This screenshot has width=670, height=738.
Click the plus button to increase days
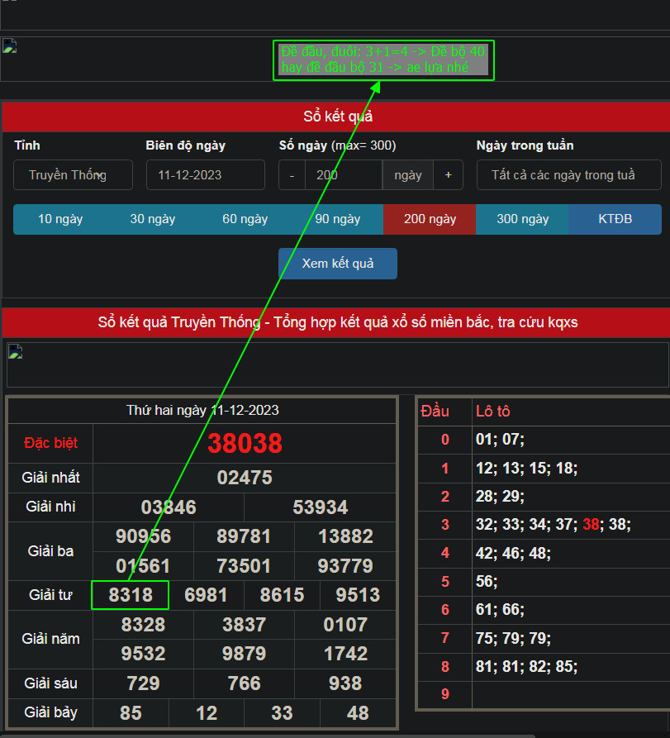(449, 175)
